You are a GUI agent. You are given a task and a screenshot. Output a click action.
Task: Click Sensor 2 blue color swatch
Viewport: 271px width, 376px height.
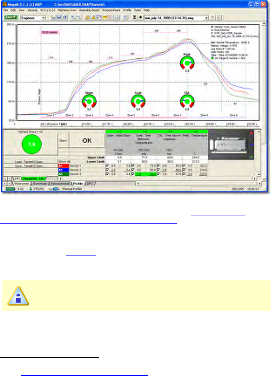(63, 170)
